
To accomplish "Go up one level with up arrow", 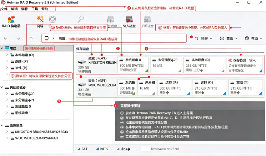I will click(31, 39).
